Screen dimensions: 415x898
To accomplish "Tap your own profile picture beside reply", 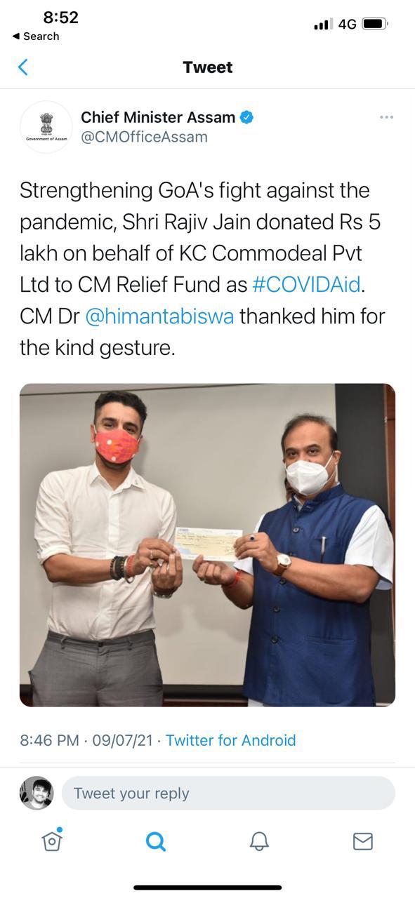I will pos(37,793).
